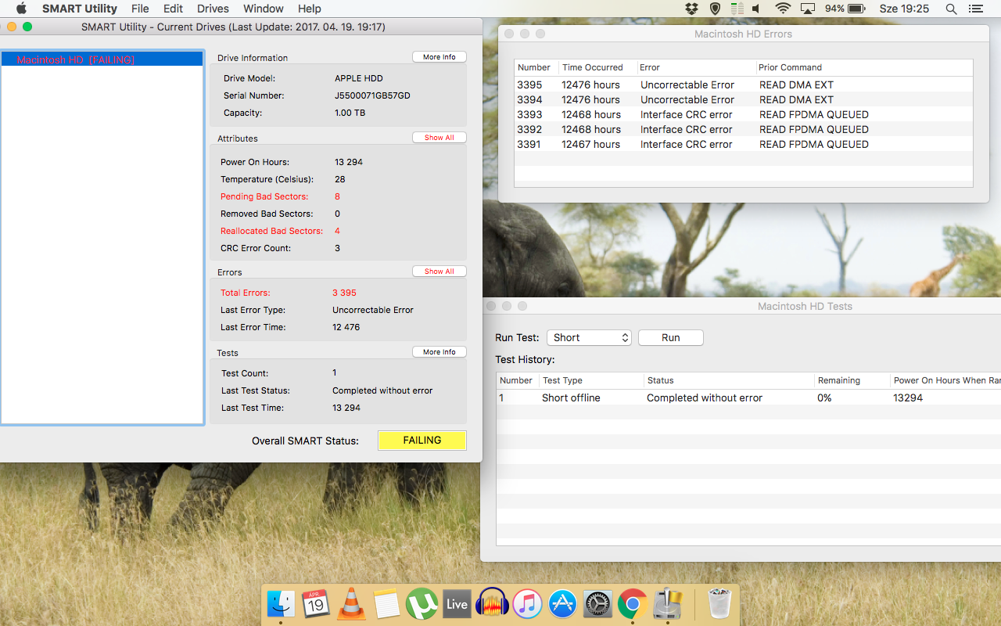Select error row number 3394
Viewport: 1001px width, 626px height.
pyautogui.click(x=744, y=99)
